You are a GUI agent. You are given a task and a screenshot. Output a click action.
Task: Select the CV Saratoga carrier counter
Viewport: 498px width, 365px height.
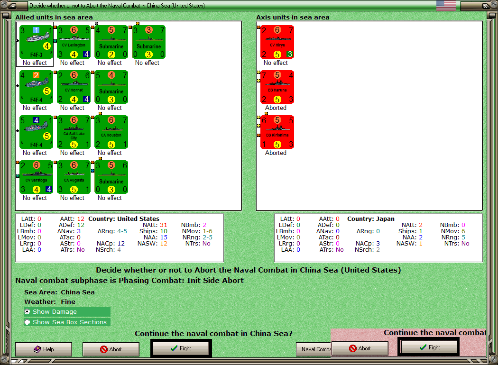pos(36,177)
